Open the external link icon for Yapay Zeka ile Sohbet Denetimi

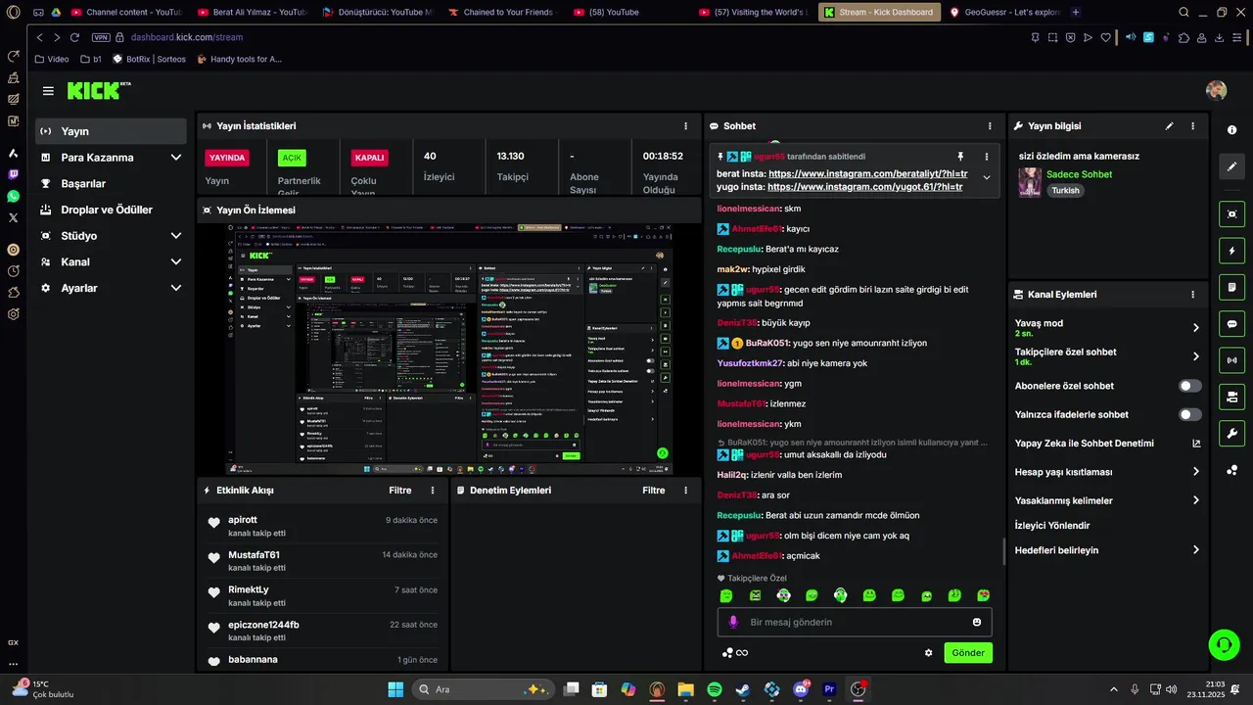(1196, 444)
